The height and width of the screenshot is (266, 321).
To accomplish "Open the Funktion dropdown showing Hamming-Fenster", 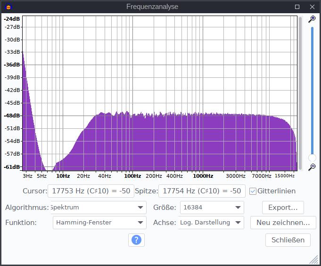I will pos(99,223).
